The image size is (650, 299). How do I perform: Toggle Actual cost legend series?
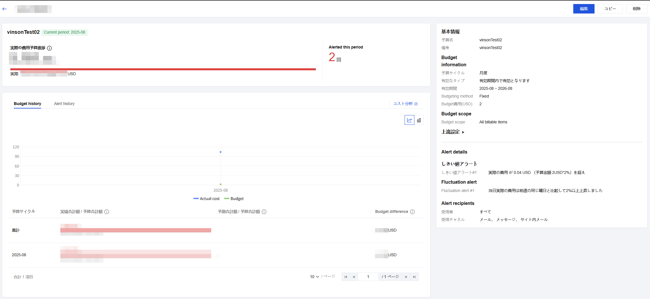[x=206, y=199]
